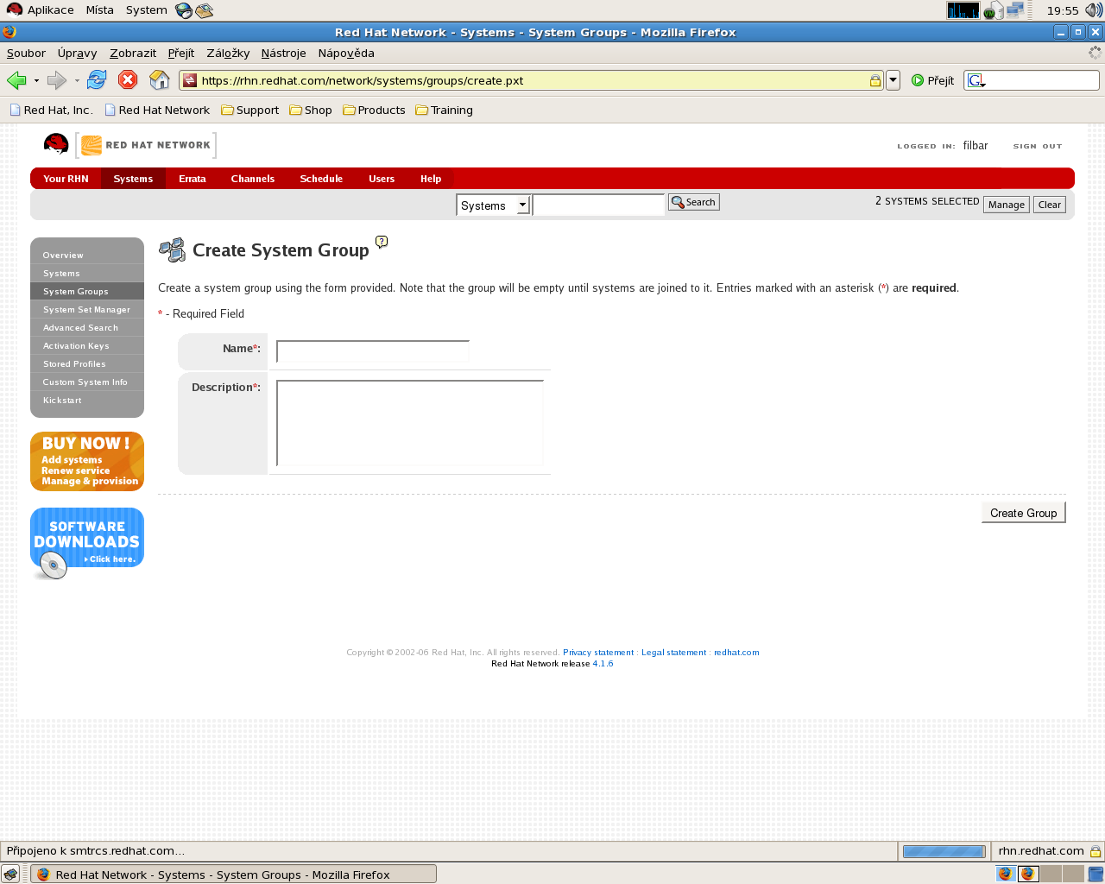Open the Zobrazit menu

[x=133, y=53]
